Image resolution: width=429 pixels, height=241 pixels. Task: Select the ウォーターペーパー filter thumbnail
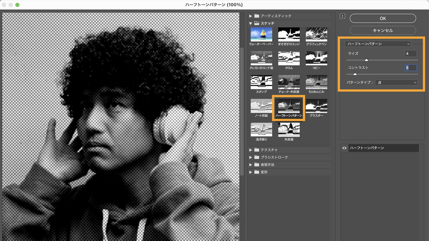[261, 34]
